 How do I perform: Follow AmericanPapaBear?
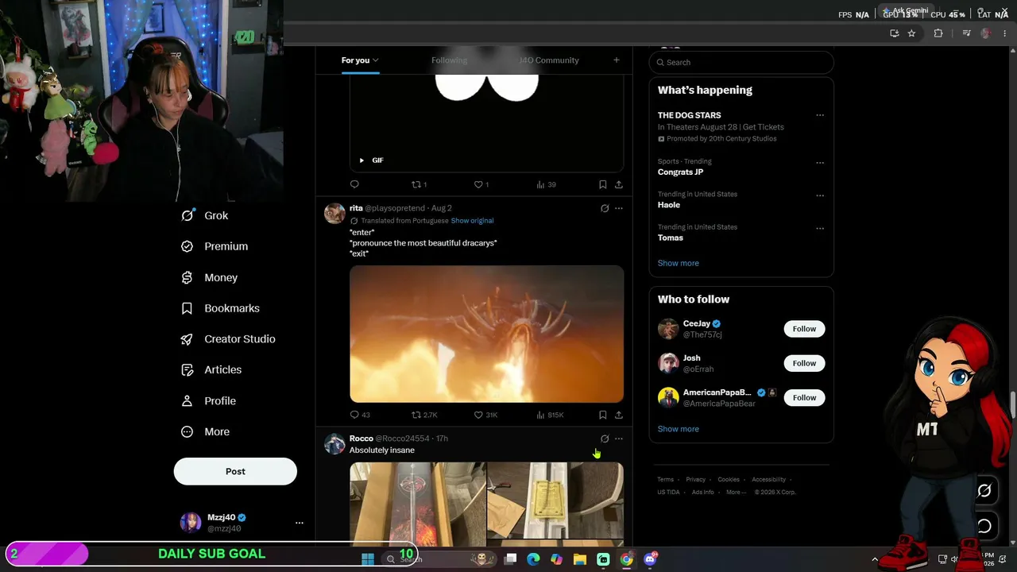coord(804,397)
